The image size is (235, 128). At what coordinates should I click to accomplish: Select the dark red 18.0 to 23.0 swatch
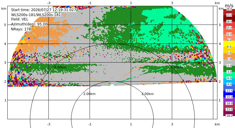pos(229,18)
